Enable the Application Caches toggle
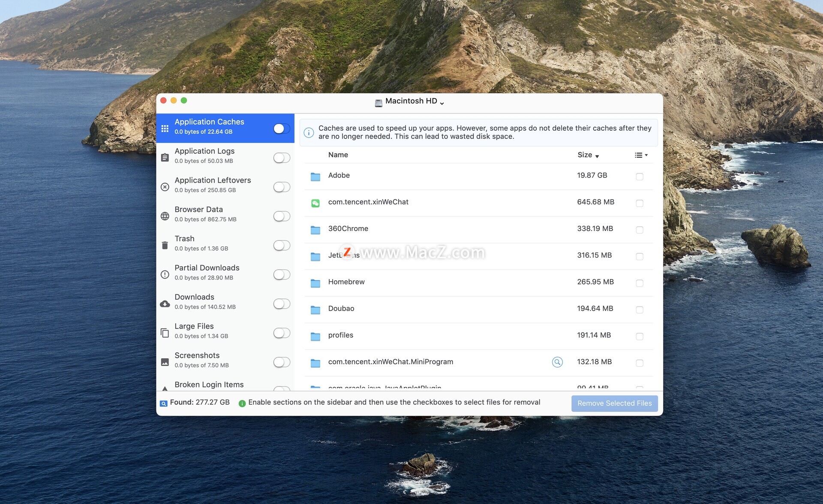 pyautogui.click(x=282, y=129)
